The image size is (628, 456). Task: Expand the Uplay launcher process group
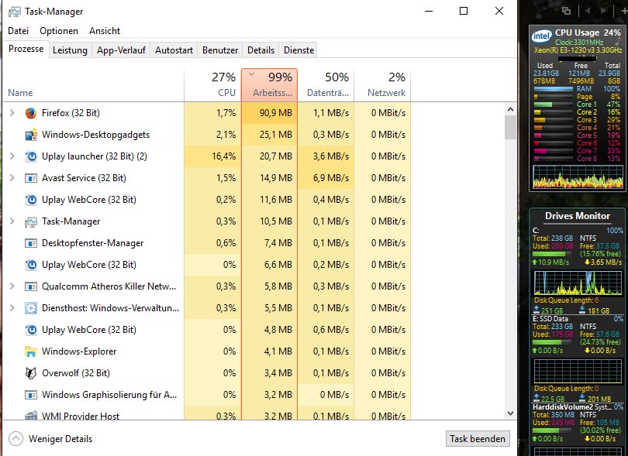tap(12, 156)
